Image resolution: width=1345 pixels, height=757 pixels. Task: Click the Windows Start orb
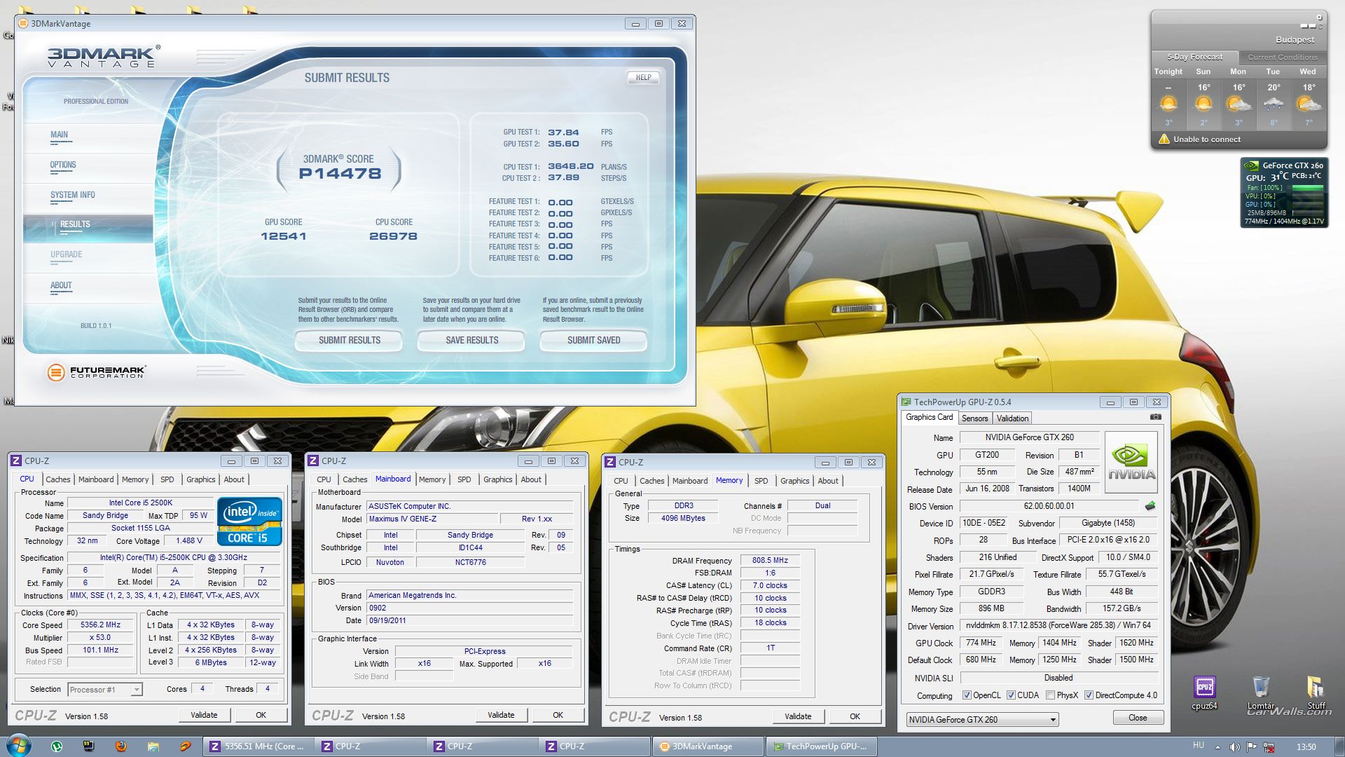point(18,745)
